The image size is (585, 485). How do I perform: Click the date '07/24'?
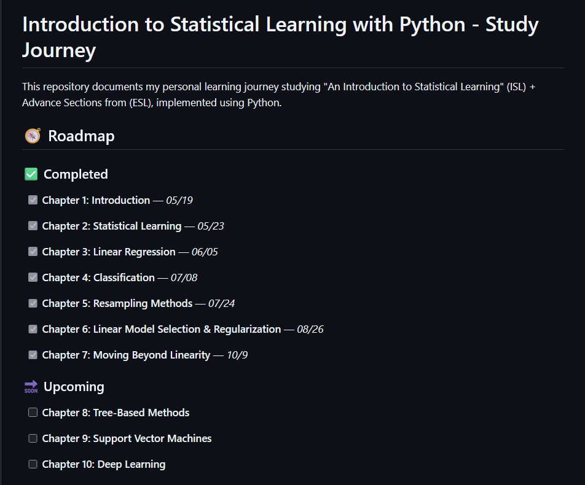click(x=222, y=303)
